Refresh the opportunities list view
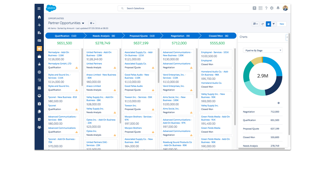Screen dimensions: 325x173 262,24
